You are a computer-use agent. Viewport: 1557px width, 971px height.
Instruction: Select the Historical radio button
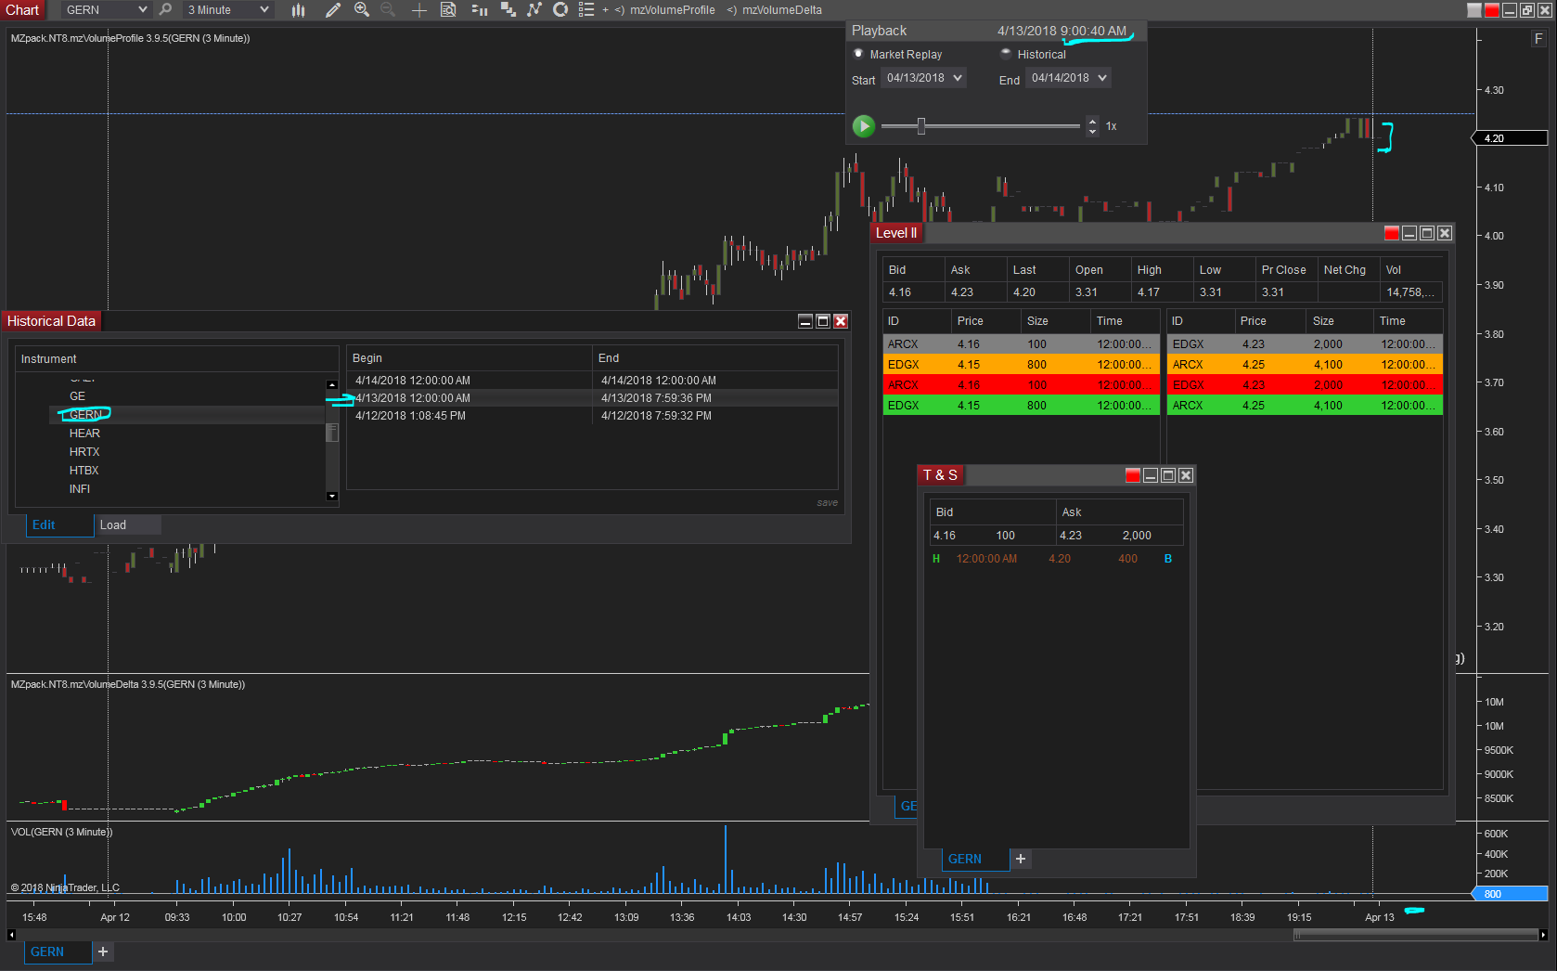tap(1006, 54)
